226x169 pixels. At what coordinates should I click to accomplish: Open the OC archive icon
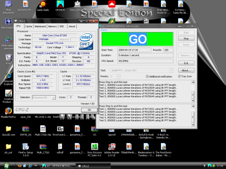[94, 131]
